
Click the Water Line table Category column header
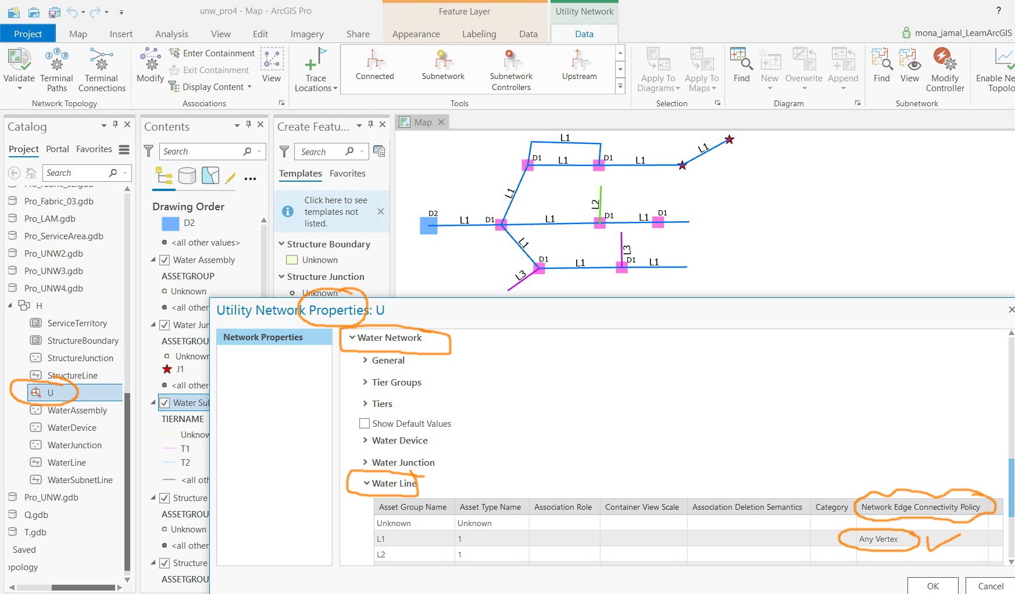832,507
